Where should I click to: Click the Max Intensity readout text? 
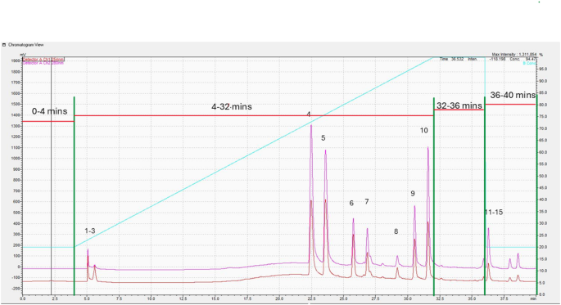[x=514, y=54]
